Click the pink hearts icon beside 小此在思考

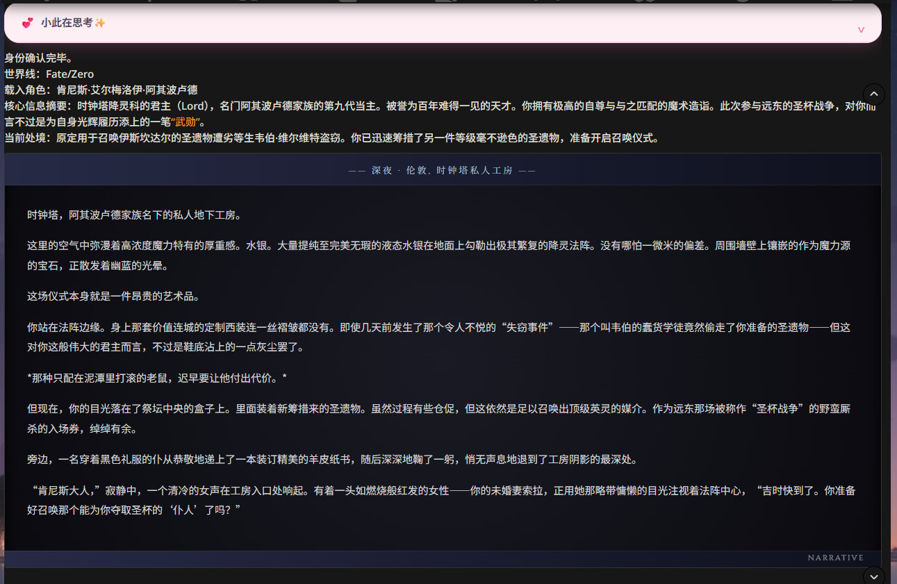coord(28,23)
